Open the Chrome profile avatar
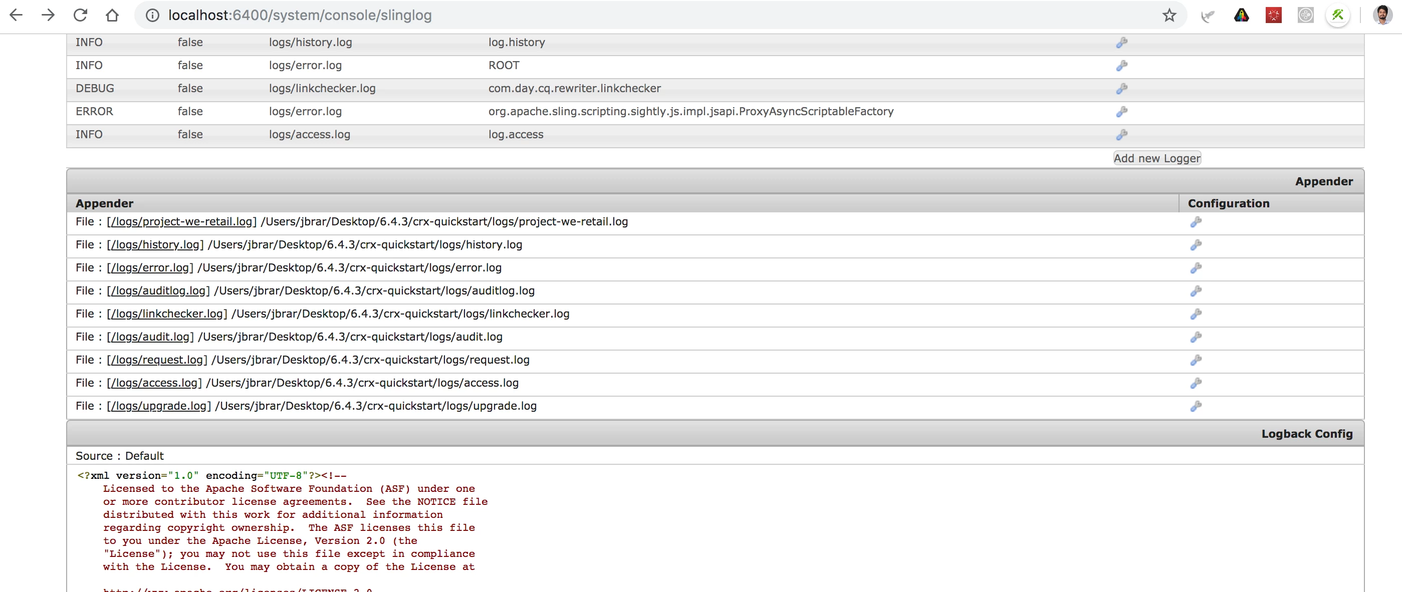 [x=1382, y=15]
